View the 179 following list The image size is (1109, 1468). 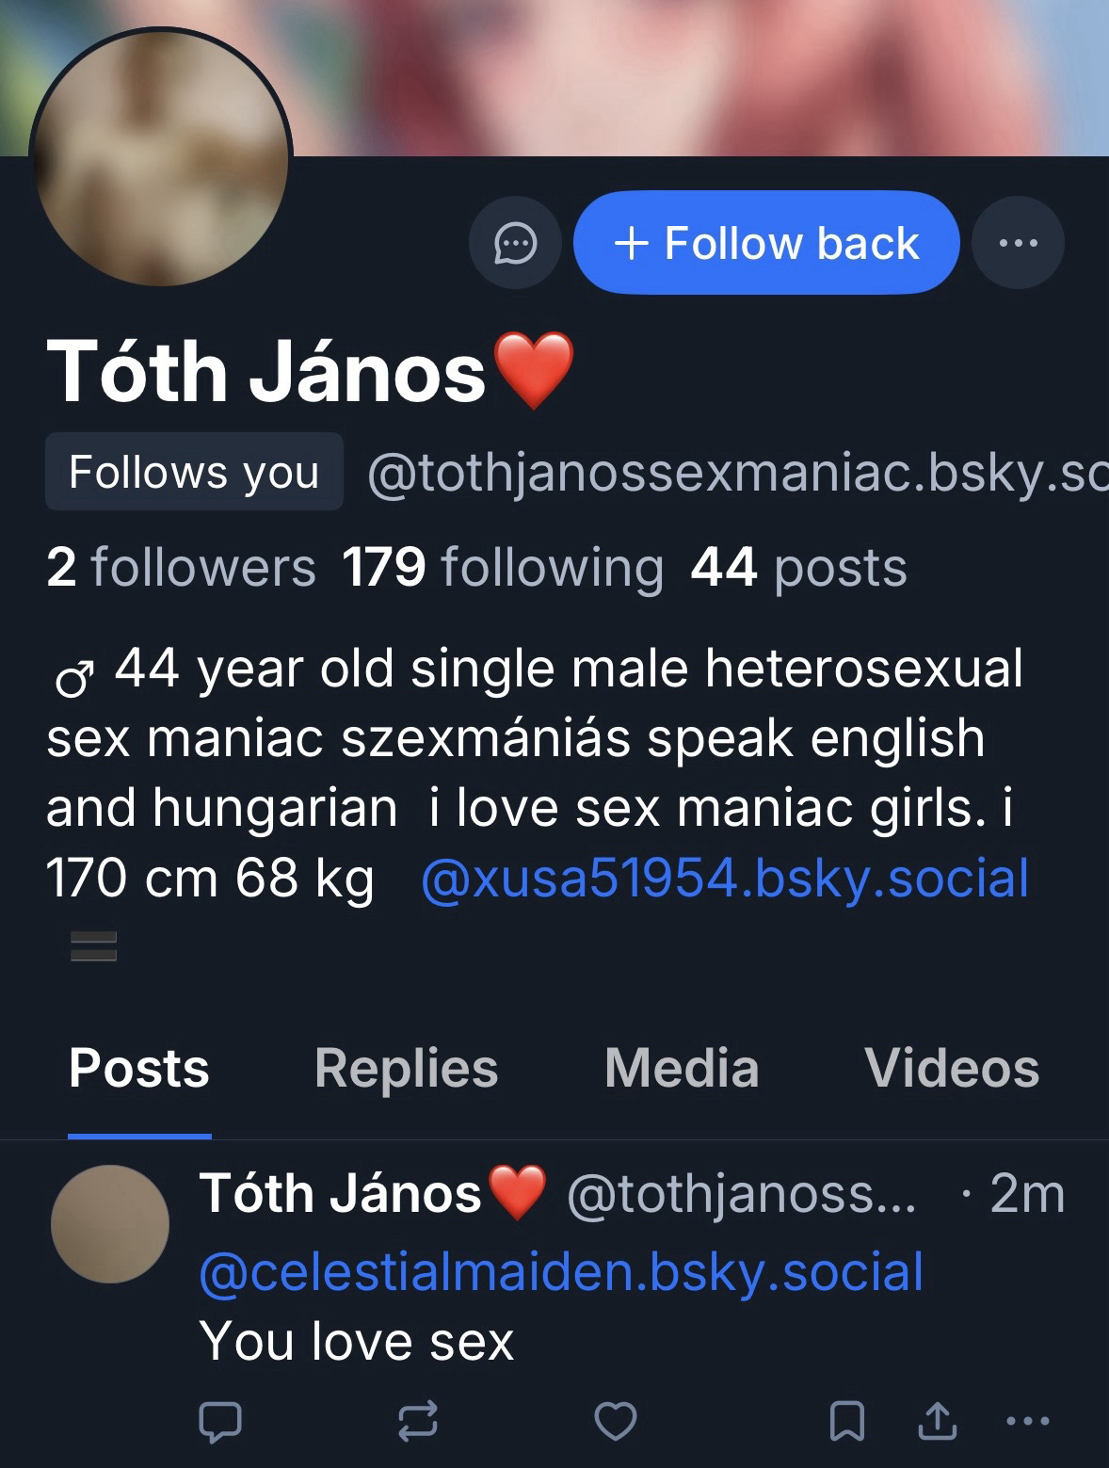(503, 568)
